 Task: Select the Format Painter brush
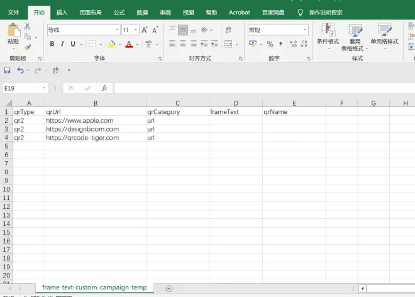tap(28, 47)
